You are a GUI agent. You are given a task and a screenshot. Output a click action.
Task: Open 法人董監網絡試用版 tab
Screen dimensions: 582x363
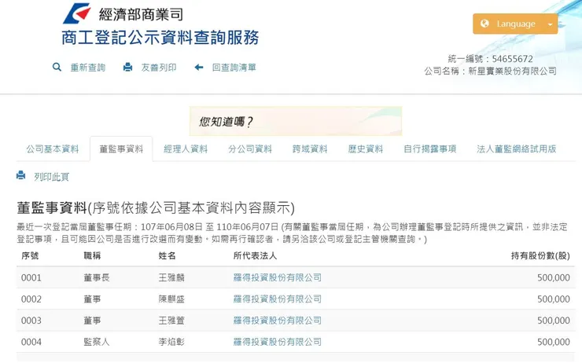pyautogui.click(x=516, y=149)
